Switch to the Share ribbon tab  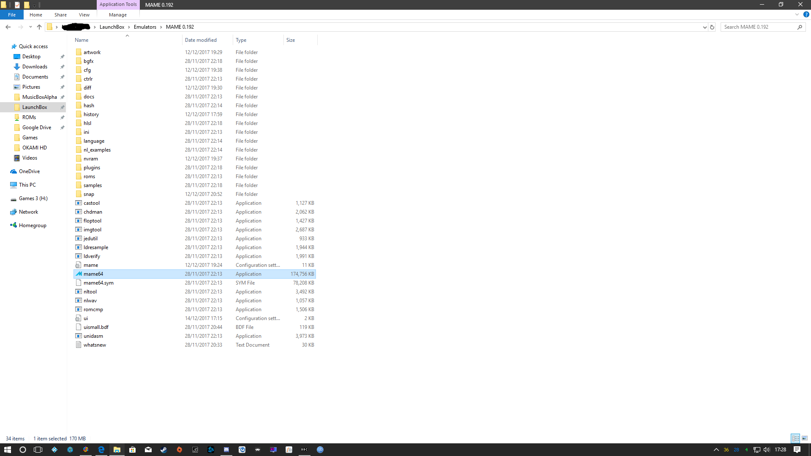pyautogui.click(x=60, y=15)
